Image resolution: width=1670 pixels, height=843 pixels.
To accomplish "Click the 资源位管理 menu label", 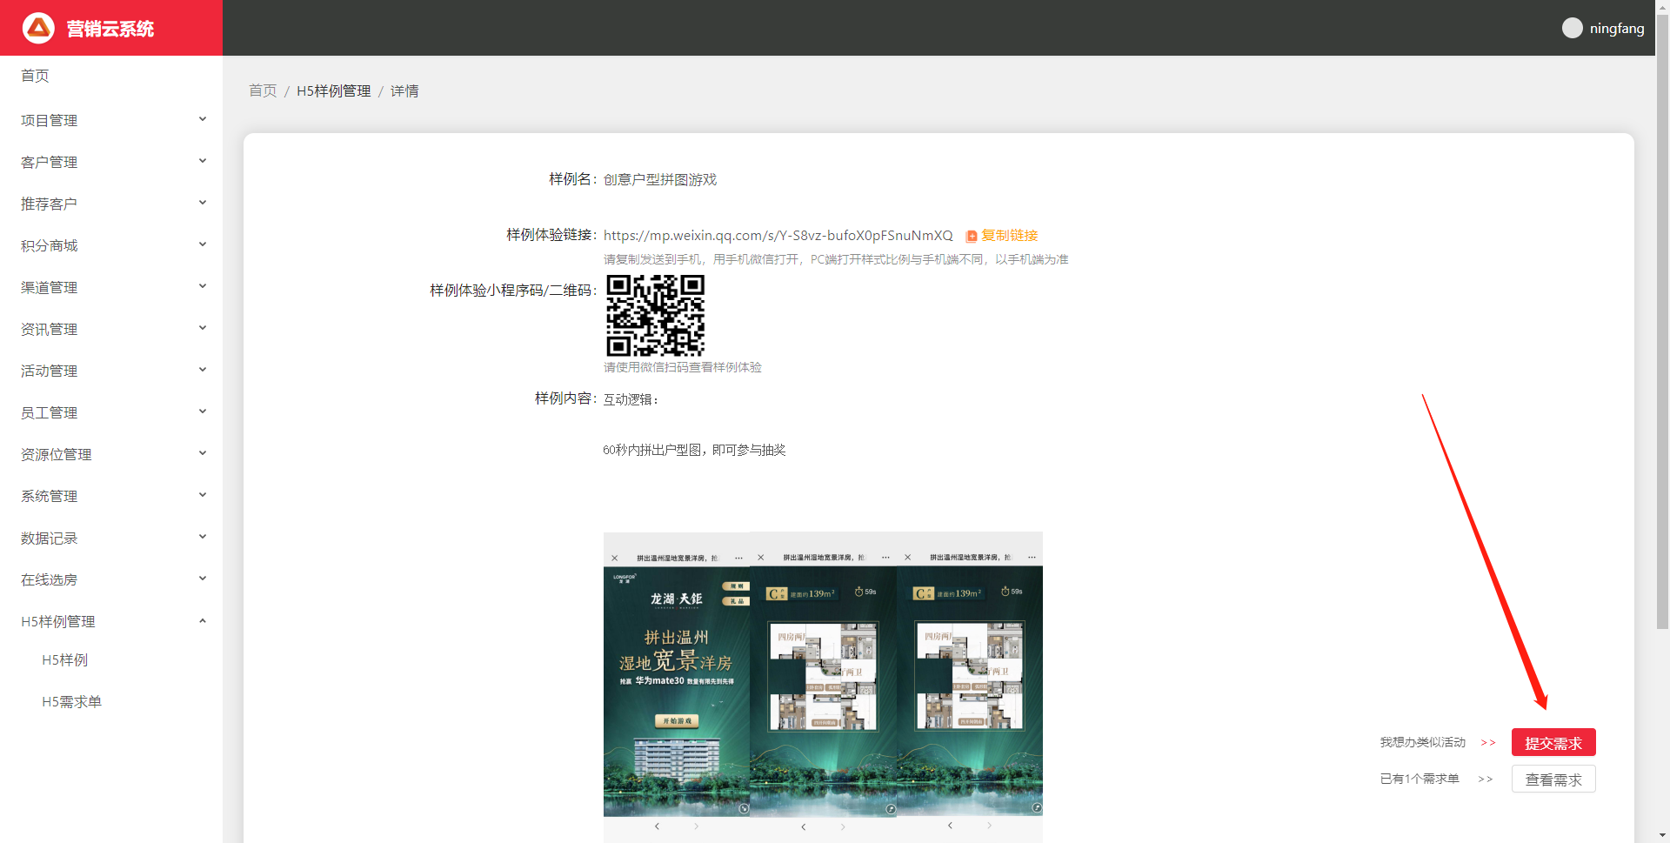I will tap(57, 454).
